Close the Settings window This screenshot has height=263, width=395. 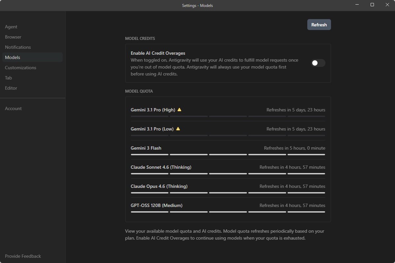point(387,5)
